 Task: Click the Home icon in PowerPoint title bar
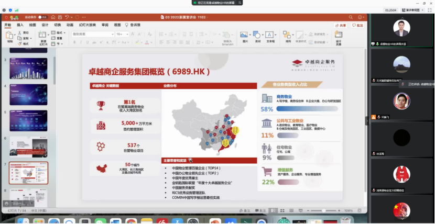click(x=53, y=17)
